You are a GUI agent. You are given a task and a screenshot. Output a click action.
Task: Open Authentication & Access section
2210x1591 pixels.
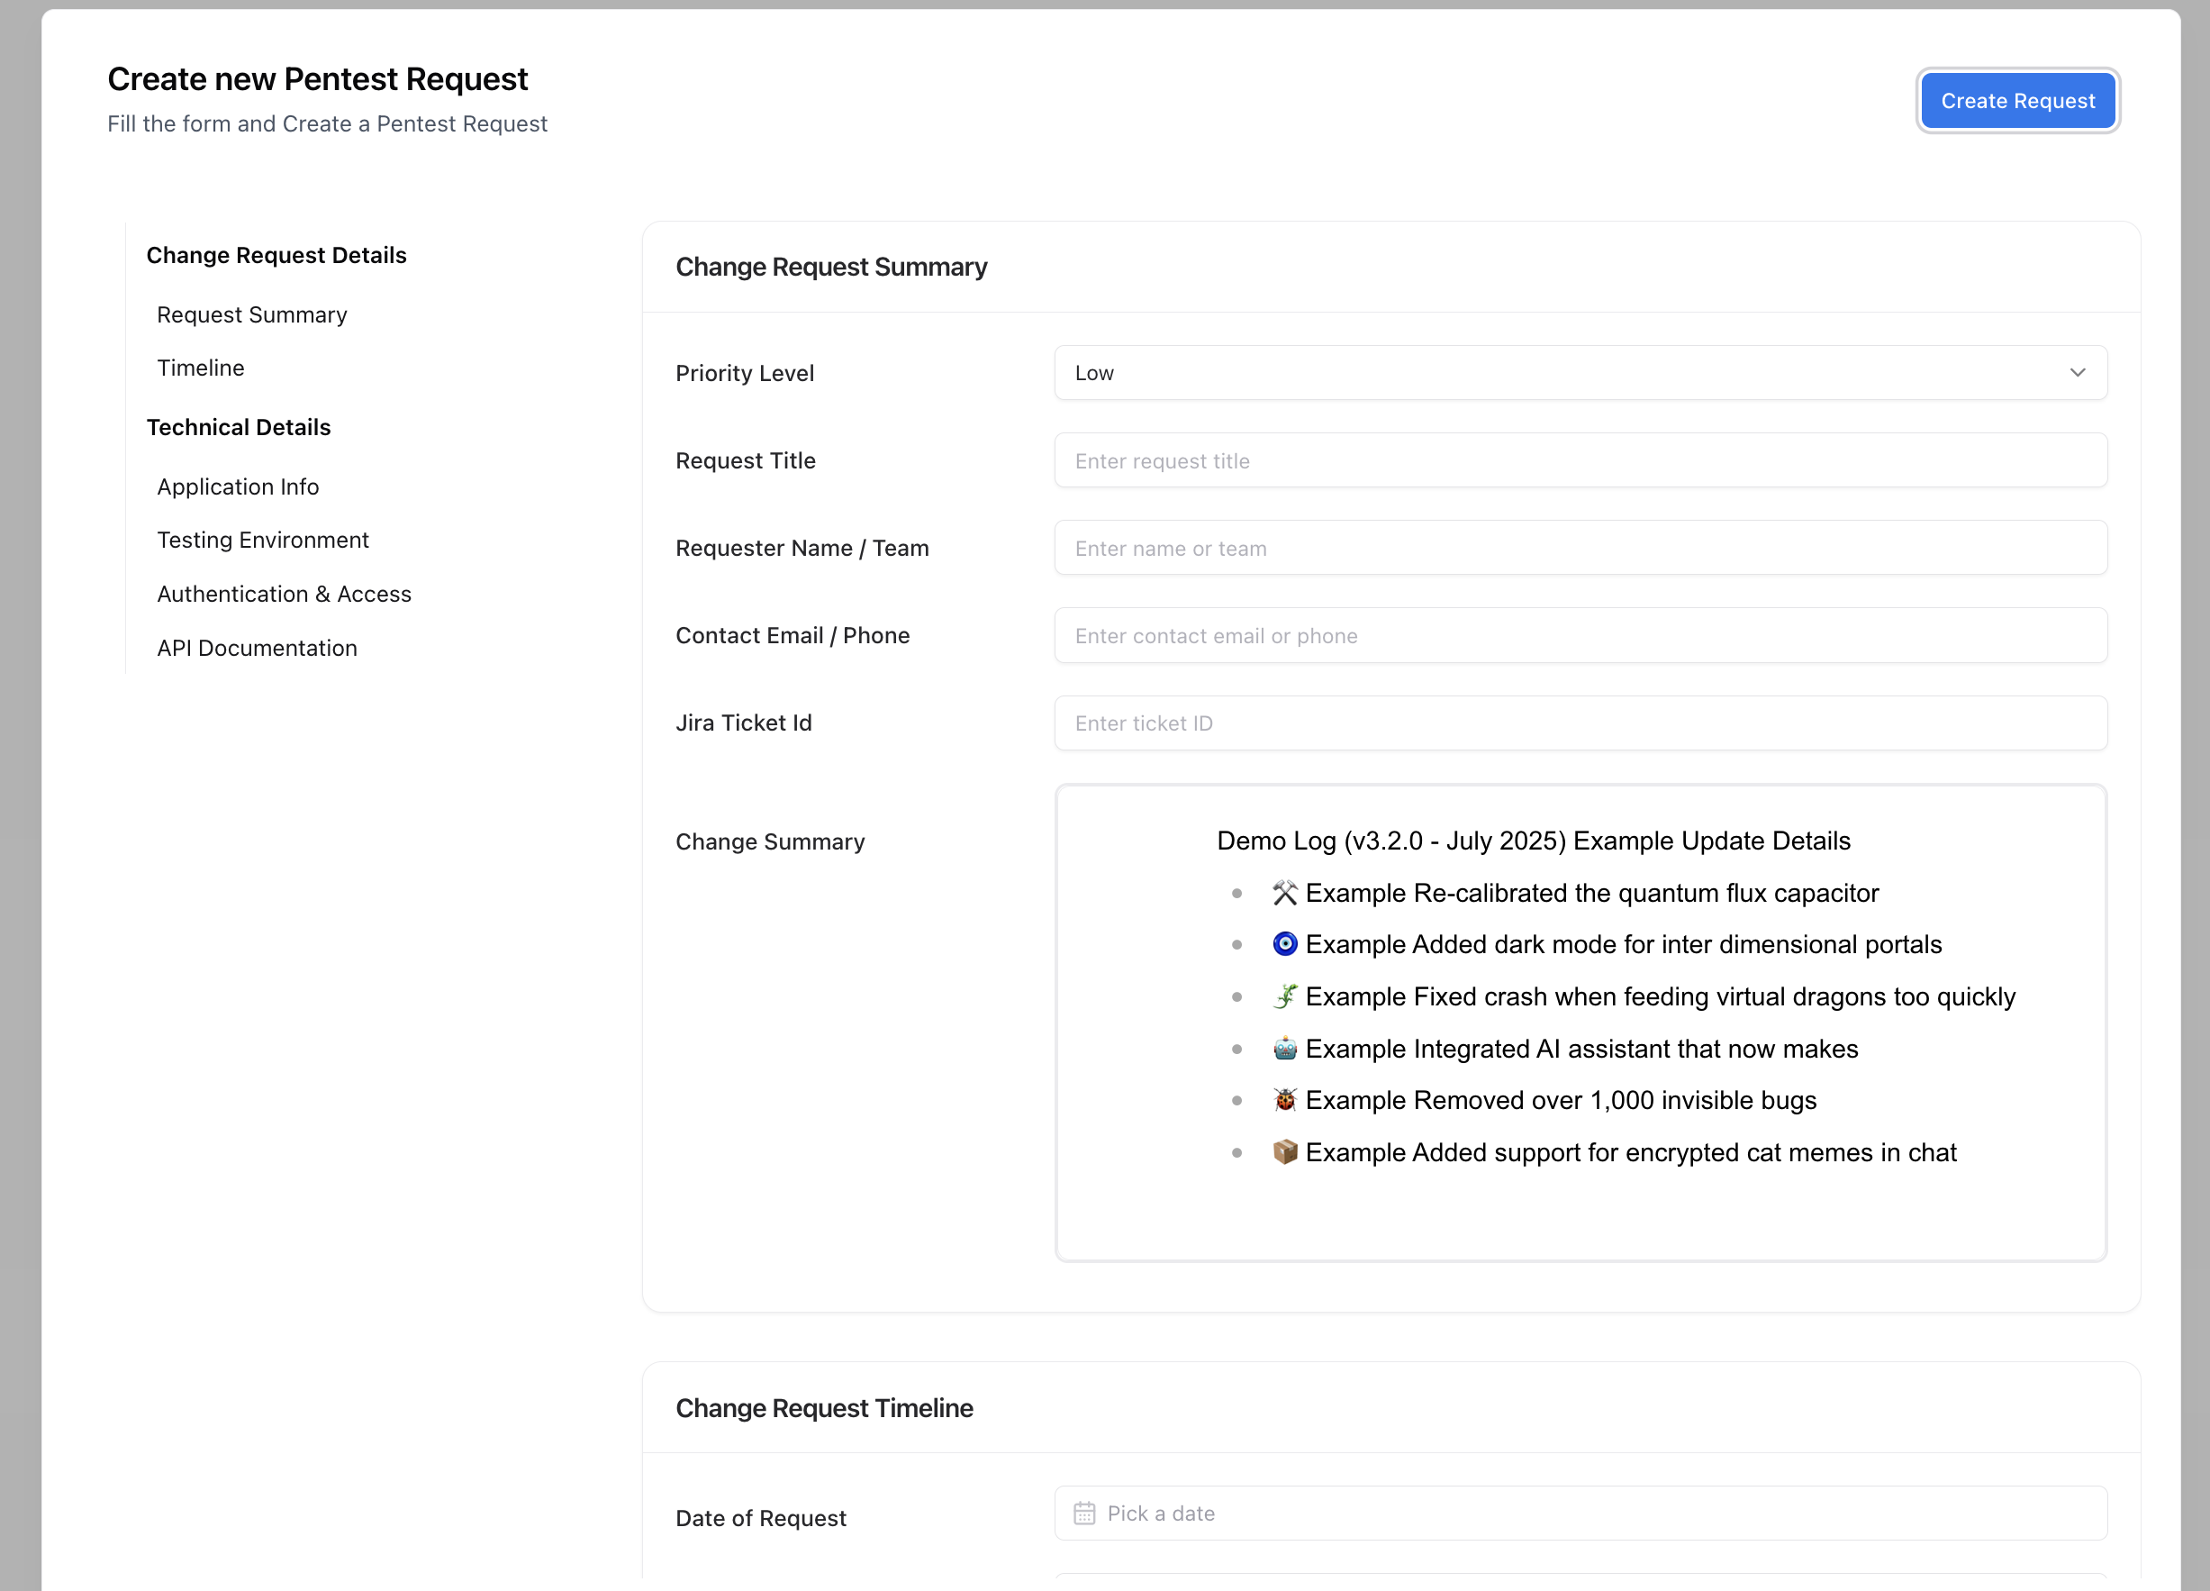click(284, 594)
